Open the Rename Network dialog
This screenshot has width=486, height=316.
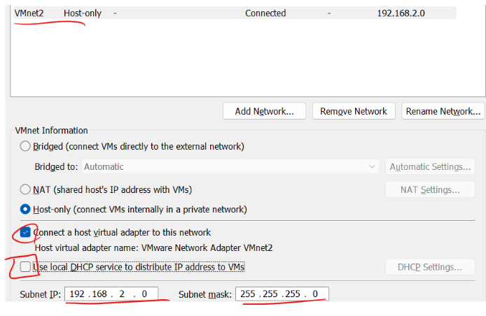pos(443,111)
